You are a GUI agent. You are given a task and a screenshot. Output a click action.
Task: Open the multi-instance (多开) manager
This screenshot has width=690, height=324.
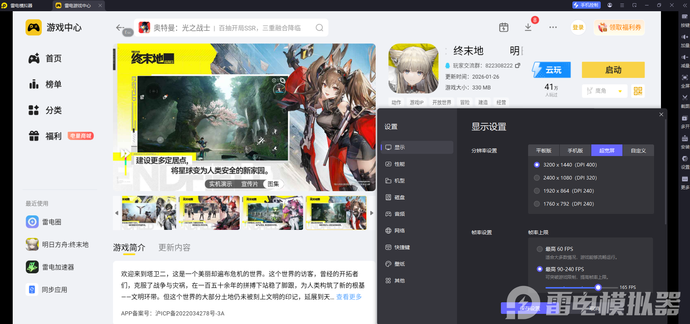click(x=685, y=118)
